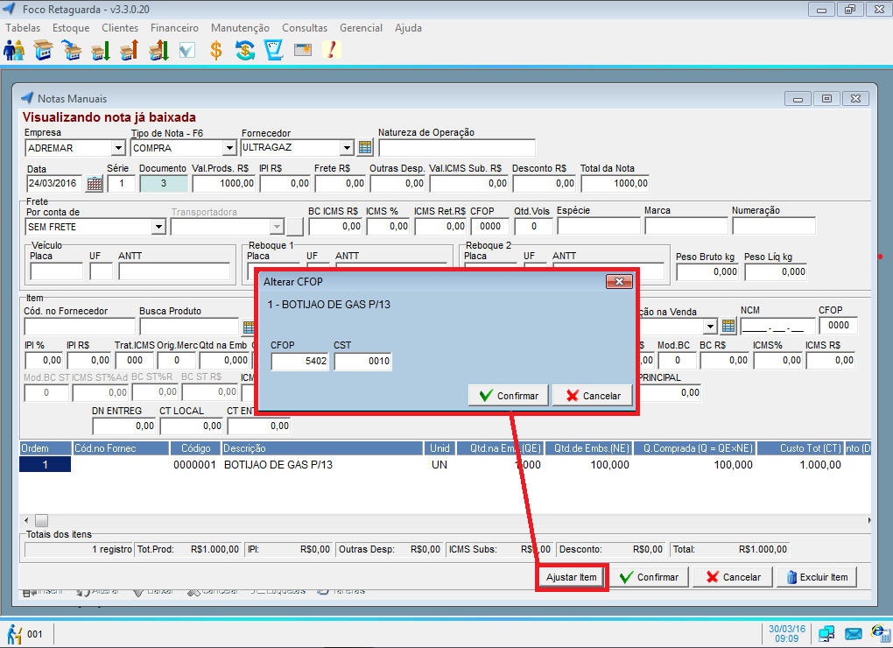Open the customers icon with two people

[14, 50]
